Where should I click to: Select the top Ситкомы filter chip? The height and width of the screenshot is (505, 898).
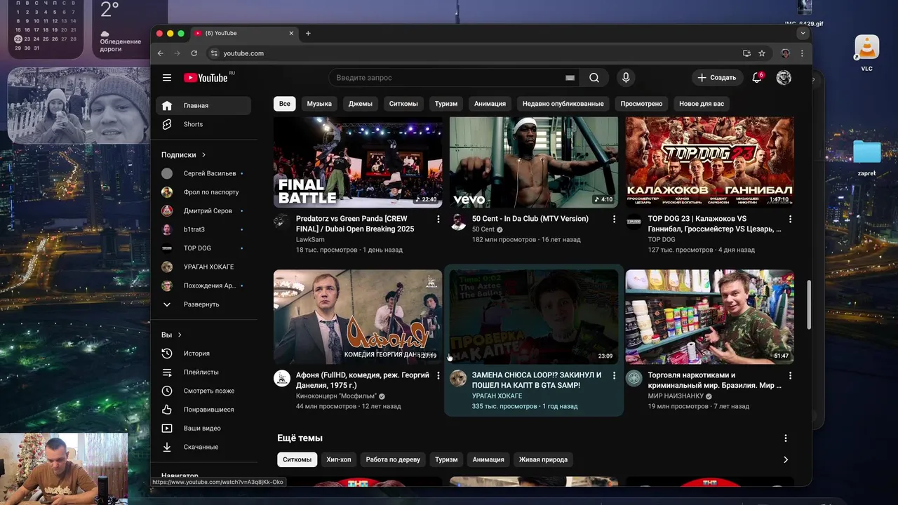coord(403,104)
